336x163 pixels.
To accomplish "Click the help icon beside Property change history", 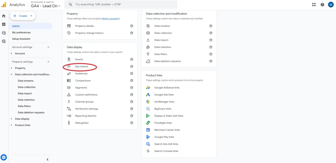I will 132,33.
